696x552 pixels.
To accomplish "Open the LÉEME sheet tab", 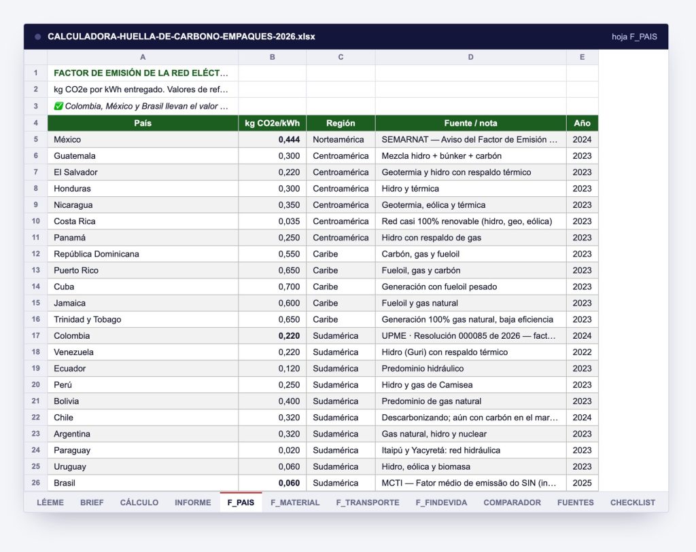I will [50, 502].
